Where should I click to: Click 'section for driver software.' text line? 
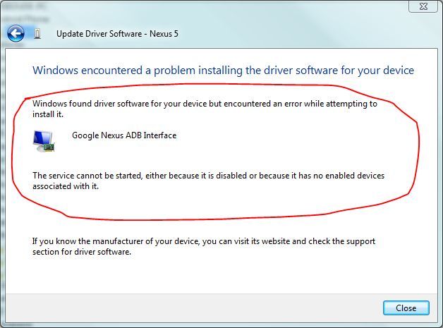[x=82, y=252]
